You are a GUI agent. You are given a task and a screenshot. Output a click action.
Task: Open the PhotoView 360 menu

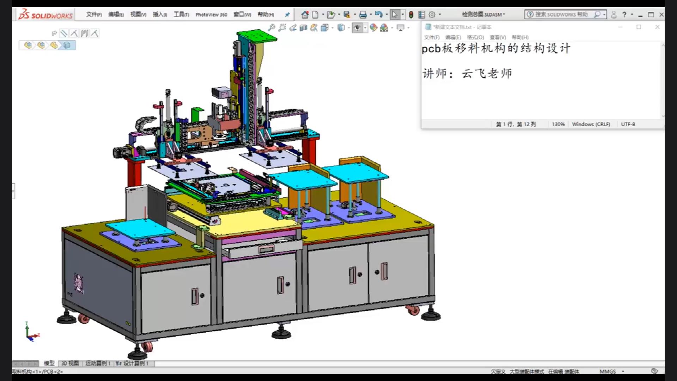pyautogui.click(x=211, y=14)
